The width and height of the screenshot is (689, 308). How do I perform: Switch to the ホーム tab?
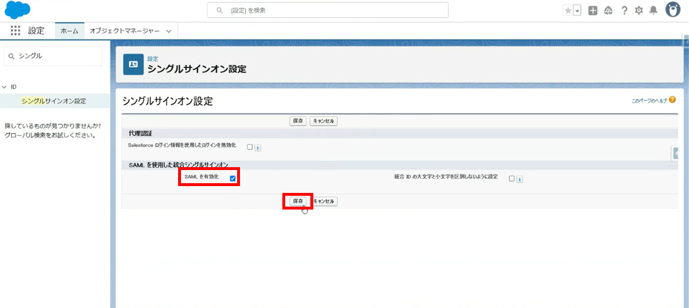click(x=69, y=31)
